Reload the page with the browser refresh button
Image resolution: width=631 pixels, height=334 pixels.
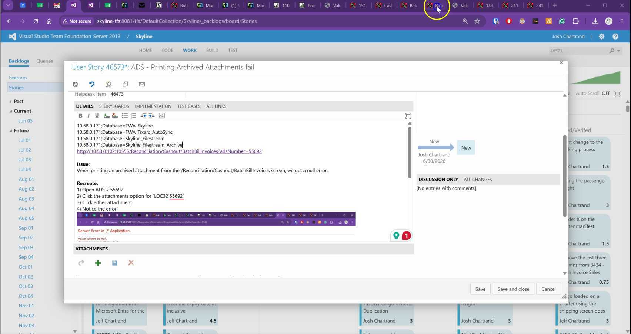click(x=36, y=21)
